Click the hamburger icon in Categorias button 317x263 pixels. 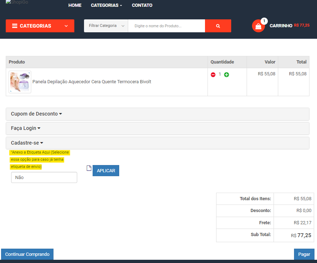pyautogui.click(x=15, y=26)
